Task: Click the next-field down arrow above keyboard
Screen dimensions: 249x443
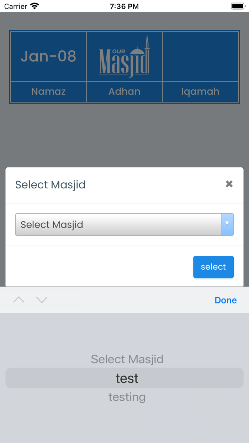Action: 42,300
